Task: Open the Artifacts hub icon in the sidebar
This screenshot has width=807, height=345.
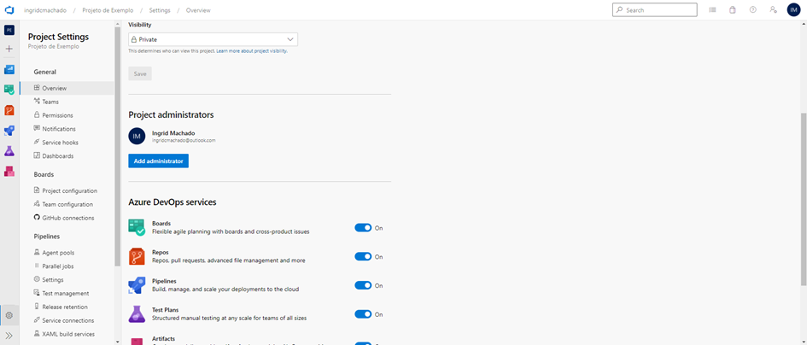Action: 9,172
